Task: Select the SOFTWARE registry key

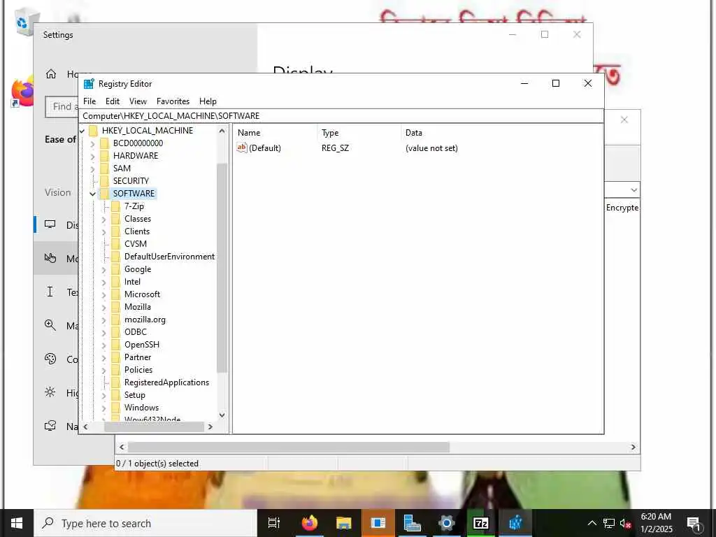Action: [x=134, y=194]
